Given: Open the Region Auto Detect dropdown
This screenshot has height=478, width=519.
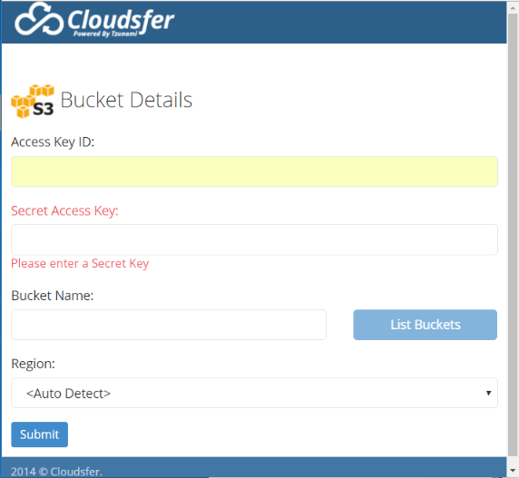Looking at the screenshot, I should [254, 393].
